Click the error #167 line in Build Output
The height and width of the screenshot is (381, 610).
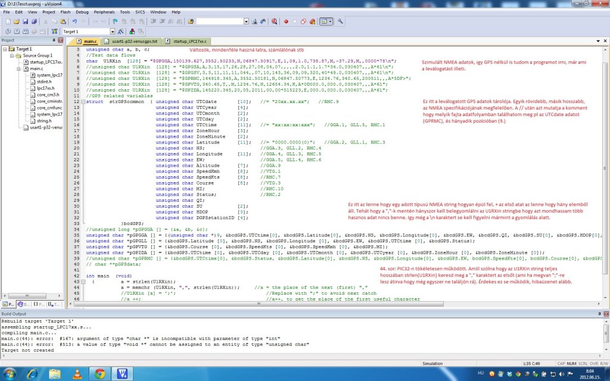pos(141,339)
